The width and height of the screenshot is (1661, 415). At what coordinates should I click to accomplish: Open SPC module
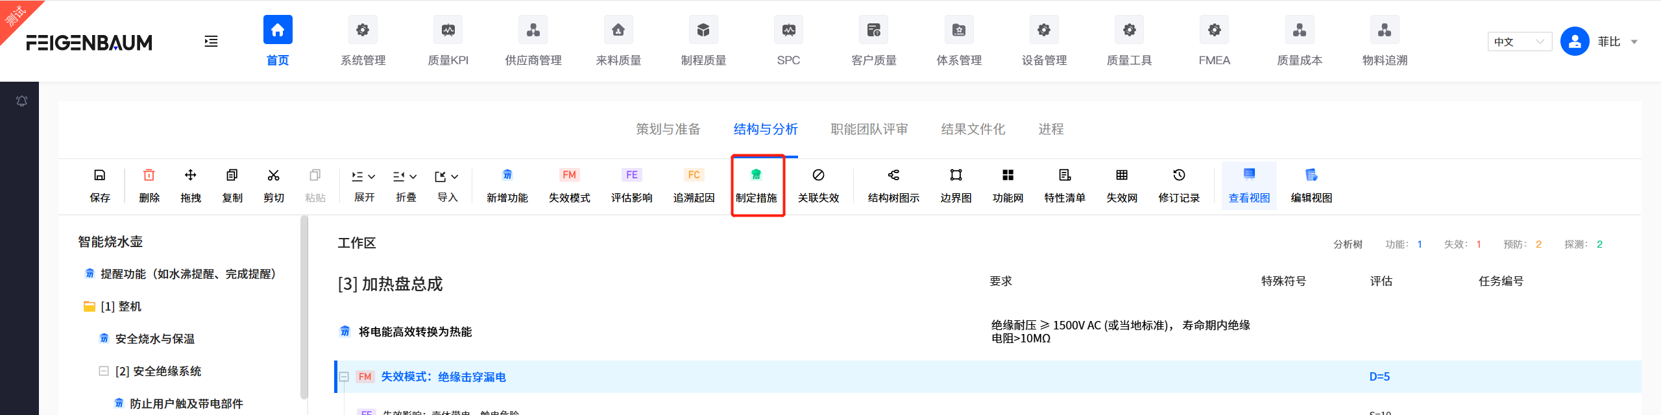(788, 41)
